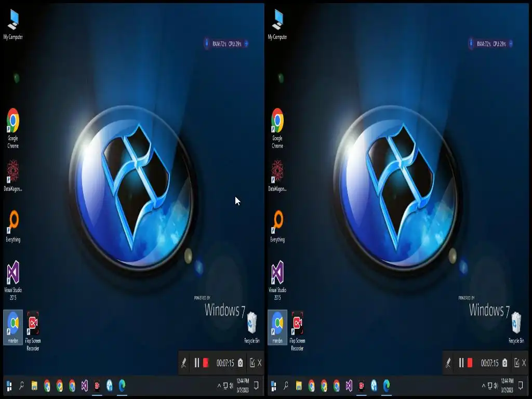Take a screenshot via recorder camera, left copy
Viewport: 532px width, 399px height.
[x=240, y=363]
